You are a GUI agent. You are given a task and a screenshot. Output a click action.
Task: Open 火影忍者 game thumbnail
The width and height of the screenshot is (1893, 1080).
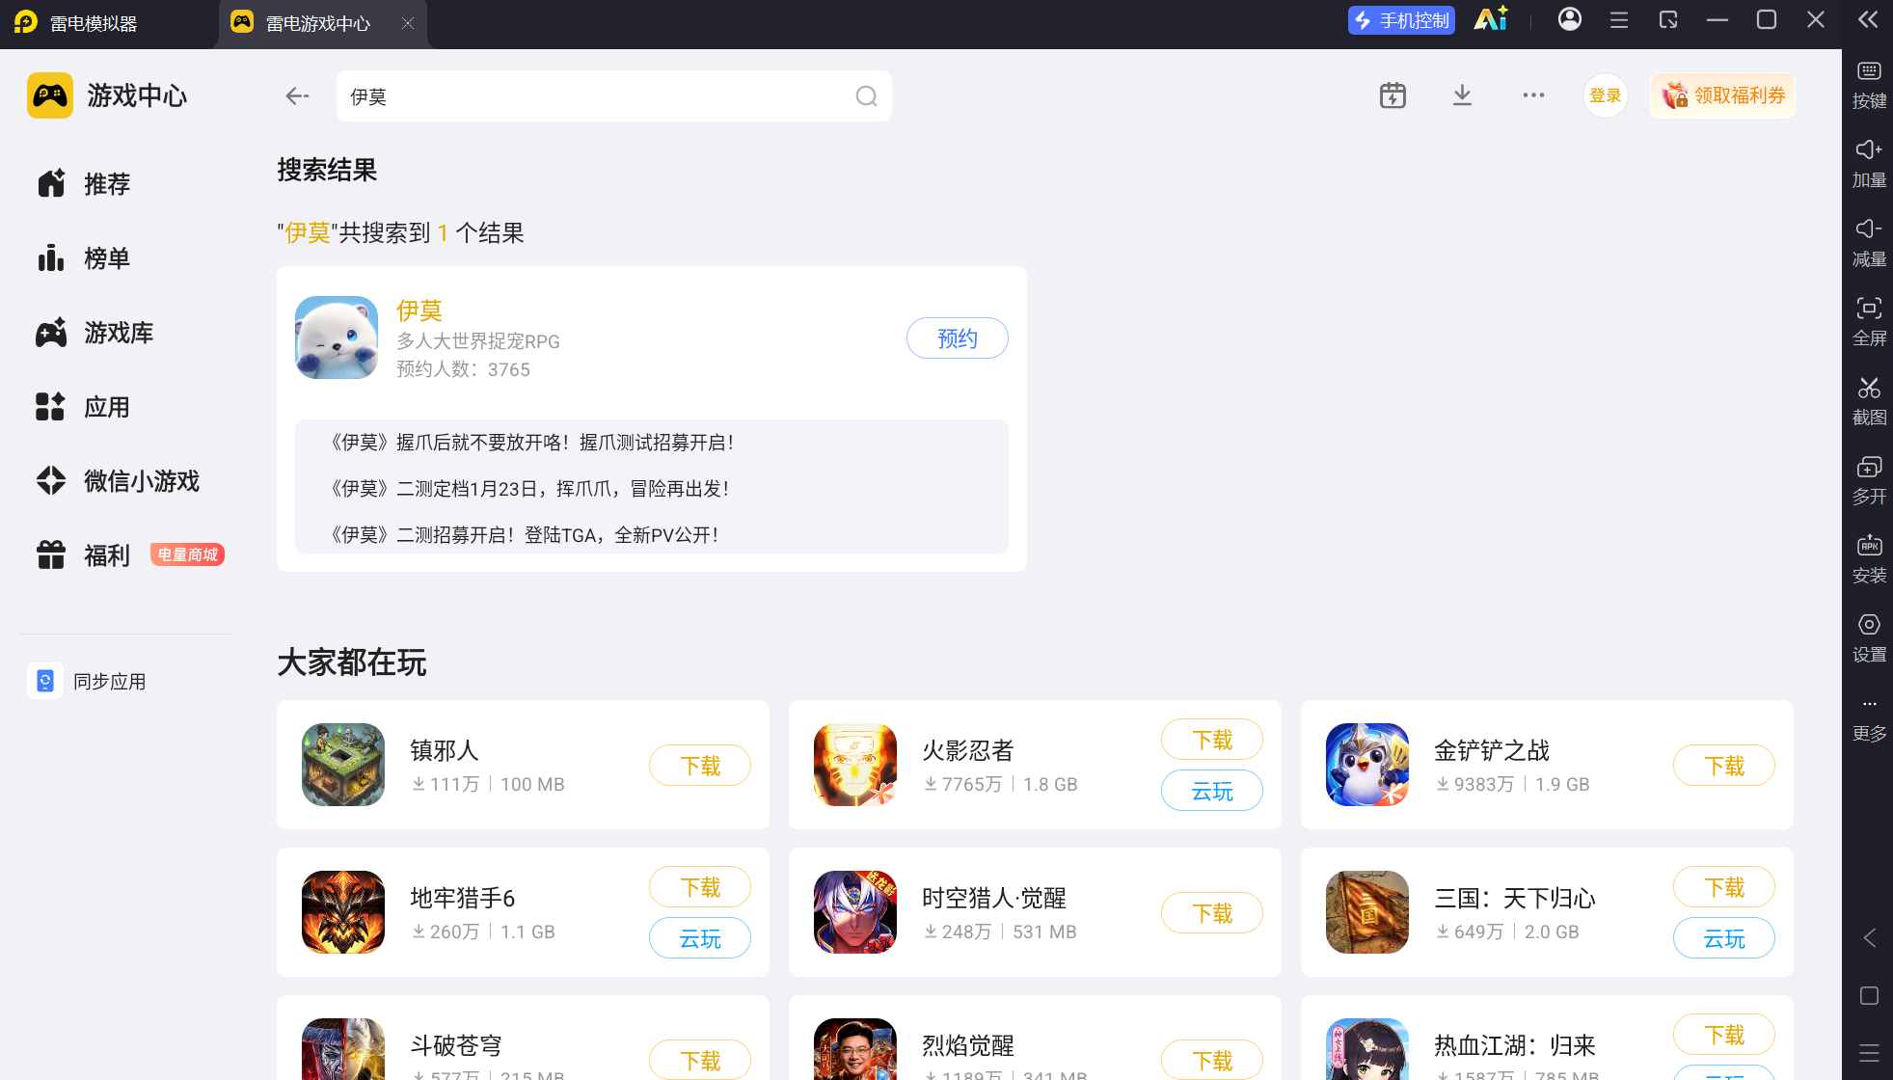pyautogui.click(x=855, y=765)
